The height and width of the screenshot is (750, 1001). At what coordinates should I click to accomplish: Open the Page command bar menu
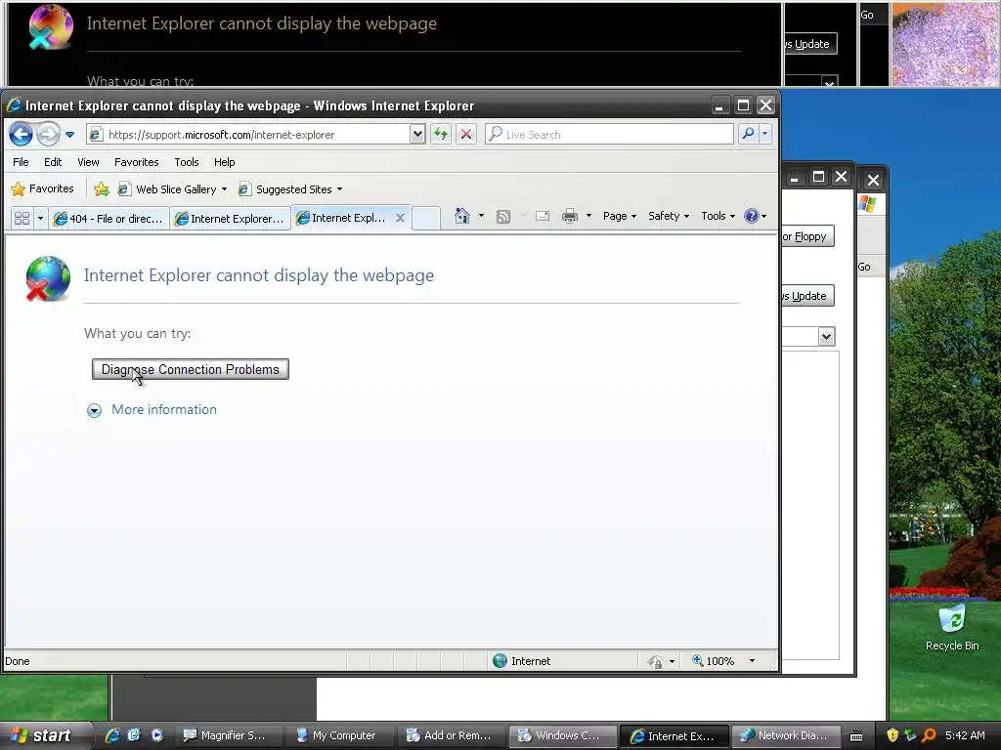coord(619,216)
